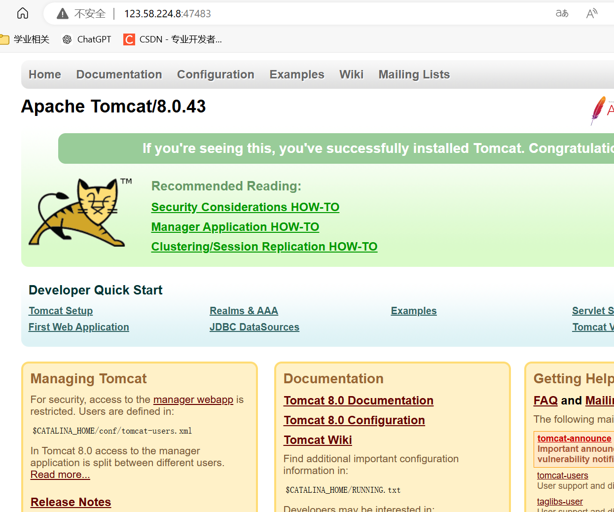Click the browser Home icon
The image size is (614, 512).
23,13
